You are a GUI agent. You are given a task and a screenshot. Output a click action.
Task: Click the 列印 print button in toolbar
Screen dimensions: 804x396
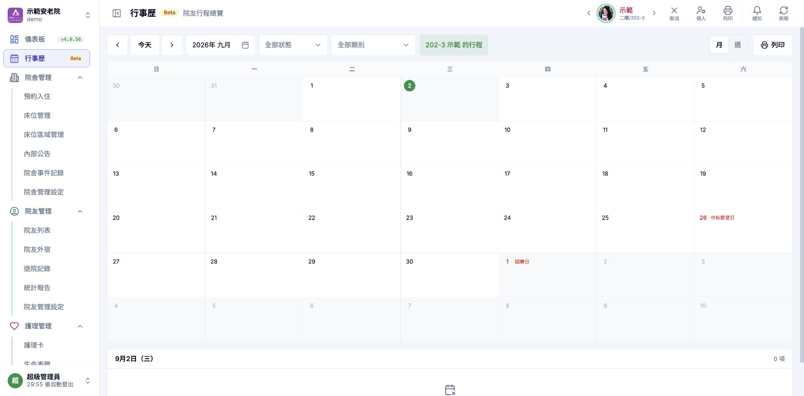tap(772, 45)
